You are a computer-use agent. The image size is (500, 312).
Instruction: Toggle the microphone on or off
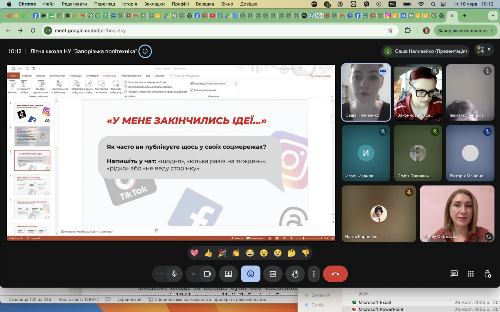tap(174, 274)
